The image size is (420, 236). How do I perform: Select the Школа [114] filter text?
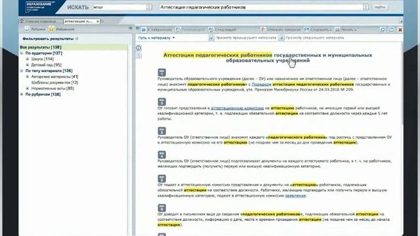pos(42,59)
